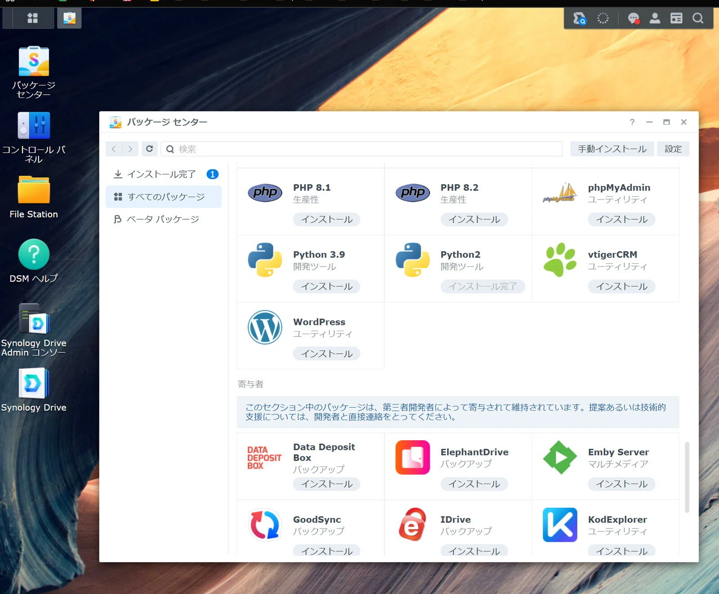Open WordPress package title
This screenshot has width=719, height=594.
click(319, 322)
